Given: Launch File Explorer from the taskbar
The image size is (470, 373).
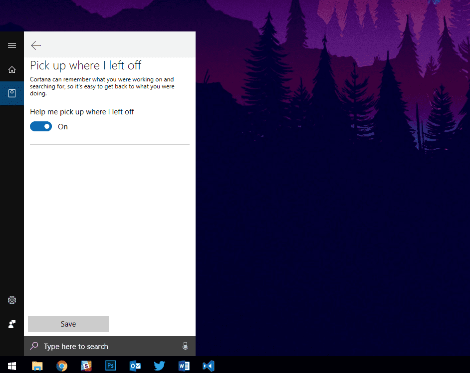Looking at the screenshot, I should pyautogui.click(x=37, y=366).
